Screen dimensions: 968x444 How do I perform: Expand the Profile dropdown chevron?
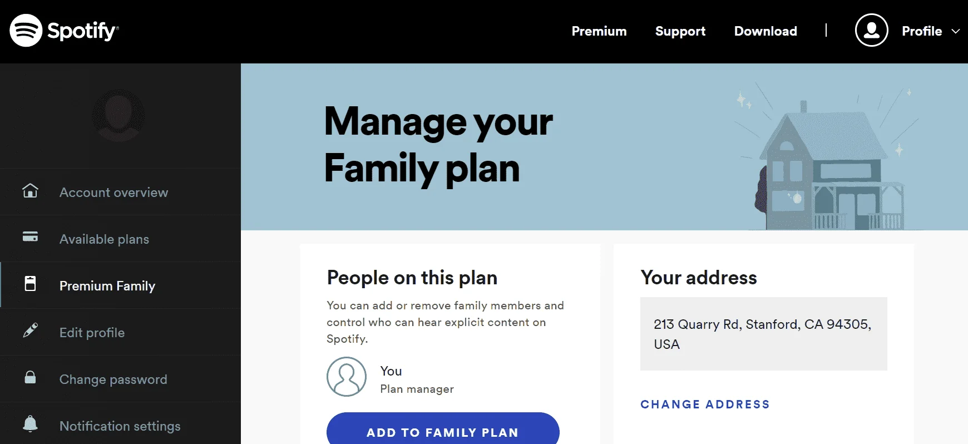pyautogui.click(x=956, y=31)
